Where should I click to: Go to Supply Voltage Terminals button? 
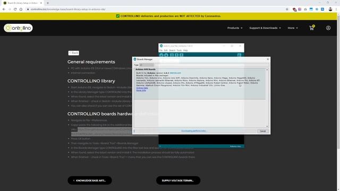(x=178, y=180)
